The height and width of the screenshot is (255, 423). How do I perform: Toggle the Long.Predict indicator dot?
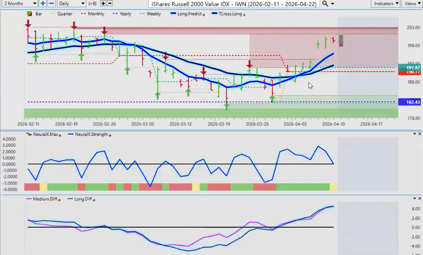pyautogui.click(x=204, y=15)
